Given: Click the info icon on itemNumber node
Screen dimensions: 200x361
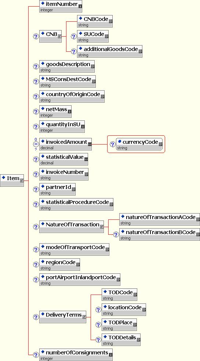Looking at the screenshot, I should (80, 6).
